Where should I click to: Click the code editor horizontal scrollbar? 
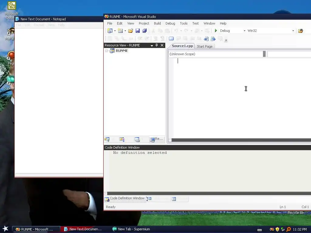(241, 140)
